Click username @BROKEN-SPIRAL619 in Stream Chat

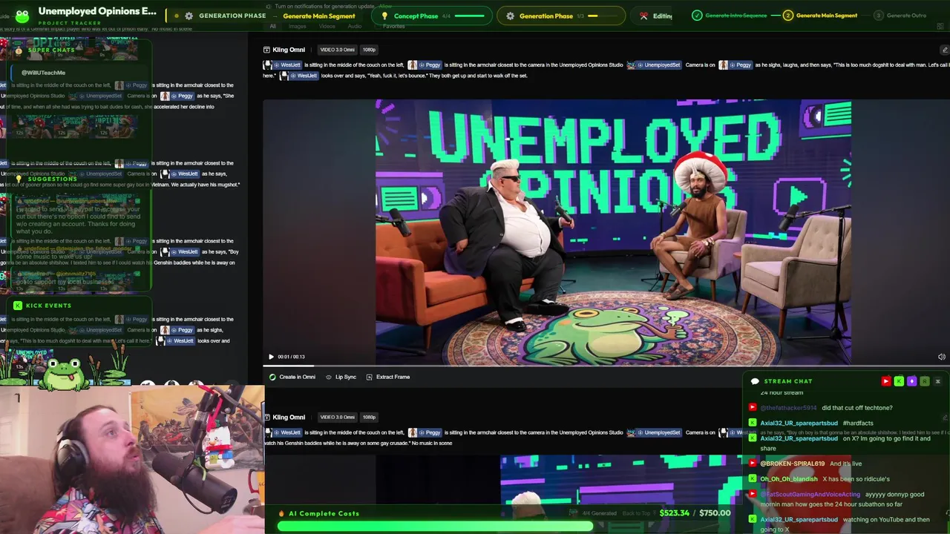coord(792,464)
